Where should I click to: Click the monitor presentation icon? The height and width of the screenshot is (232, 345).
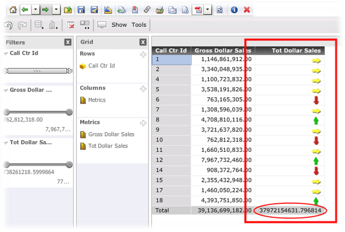102,25
